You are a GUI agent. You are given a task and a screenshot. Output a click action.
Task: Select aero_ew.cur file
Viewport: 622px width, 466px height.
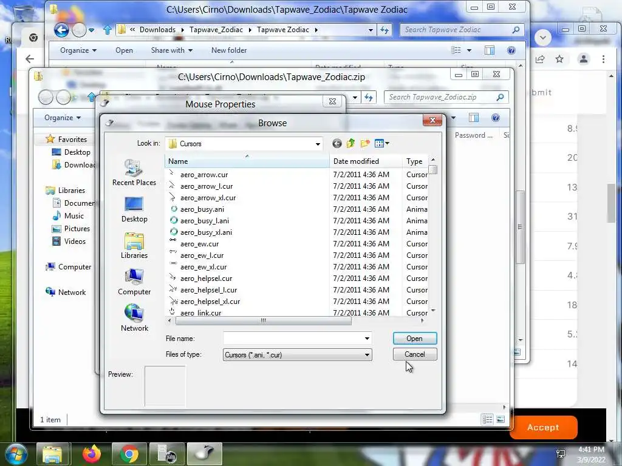click(199, 244)
